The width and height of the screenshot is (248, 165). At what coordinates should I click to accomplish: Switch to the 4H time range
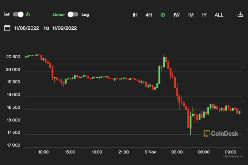coord(149,15)
